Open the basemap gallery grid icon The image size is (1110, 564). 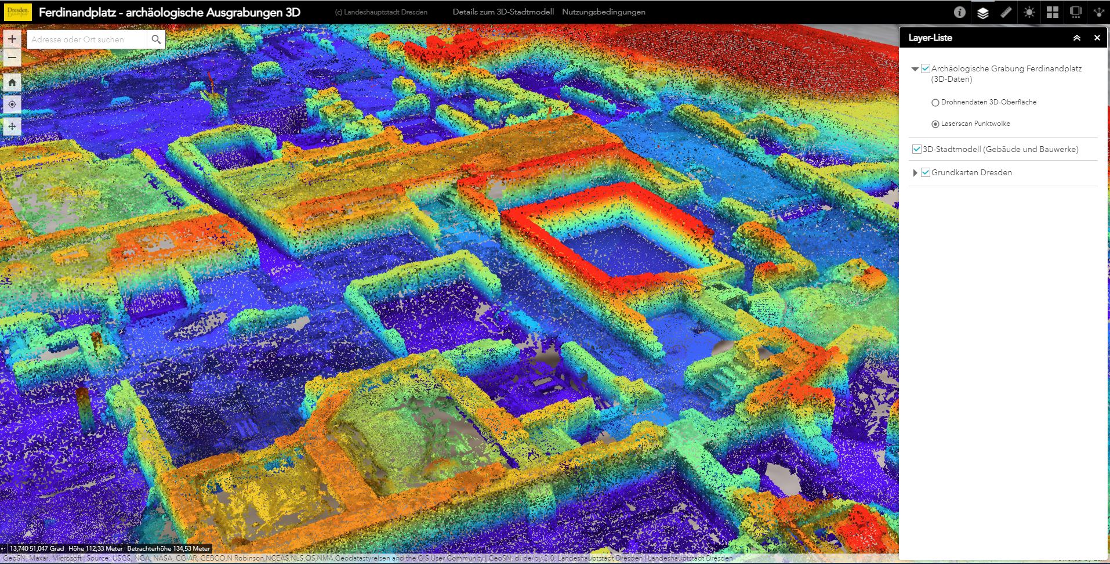pyautogui.click(x=1052, y=12)
